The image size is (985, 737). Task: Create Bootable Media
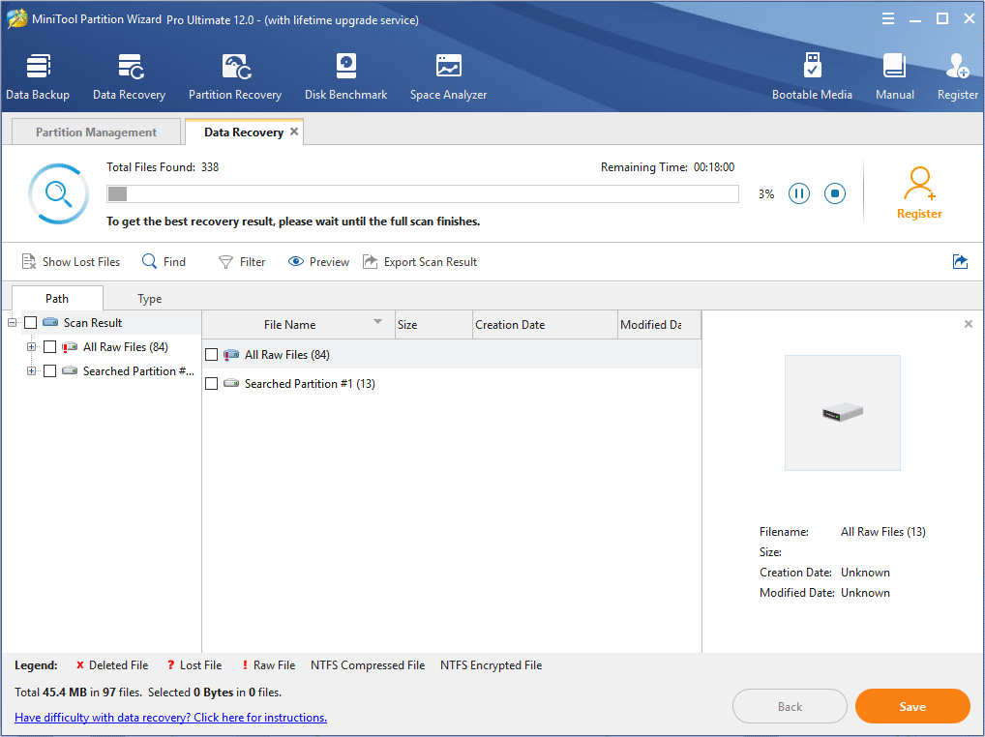(x=812, y=76)
